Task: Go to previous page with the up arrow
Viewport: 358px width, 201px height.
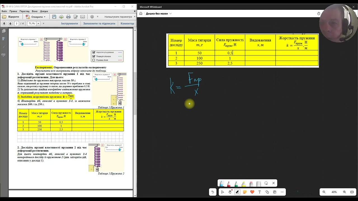Action: pyautogui.click(x=4, y=23)
